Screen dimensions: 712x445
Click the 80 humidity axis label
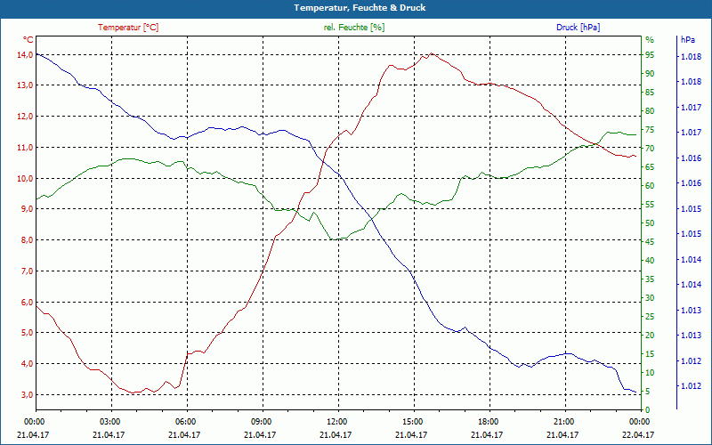tap(650, 110)
